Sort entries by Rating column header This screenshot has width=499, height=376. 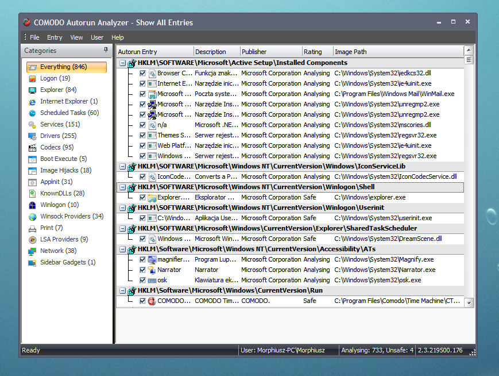(x=313, y=52)
